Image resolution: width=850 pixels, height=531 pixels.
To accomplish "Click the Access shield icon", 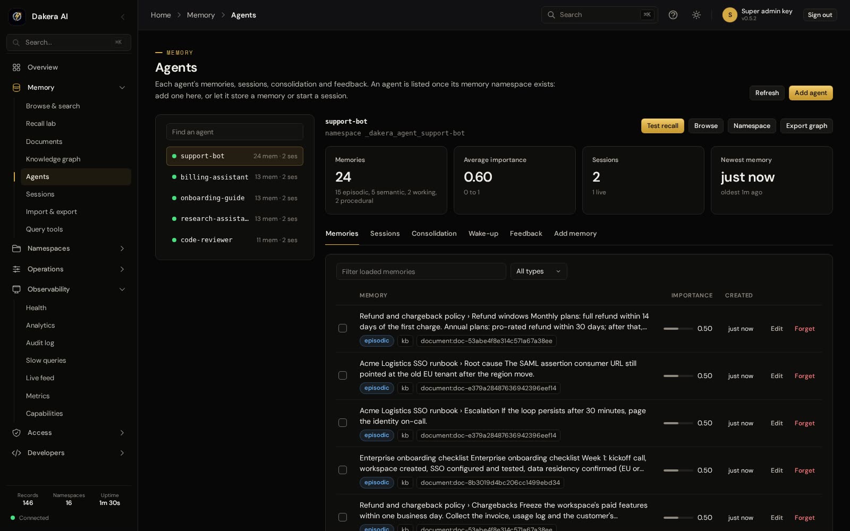I will pos(16,433).
